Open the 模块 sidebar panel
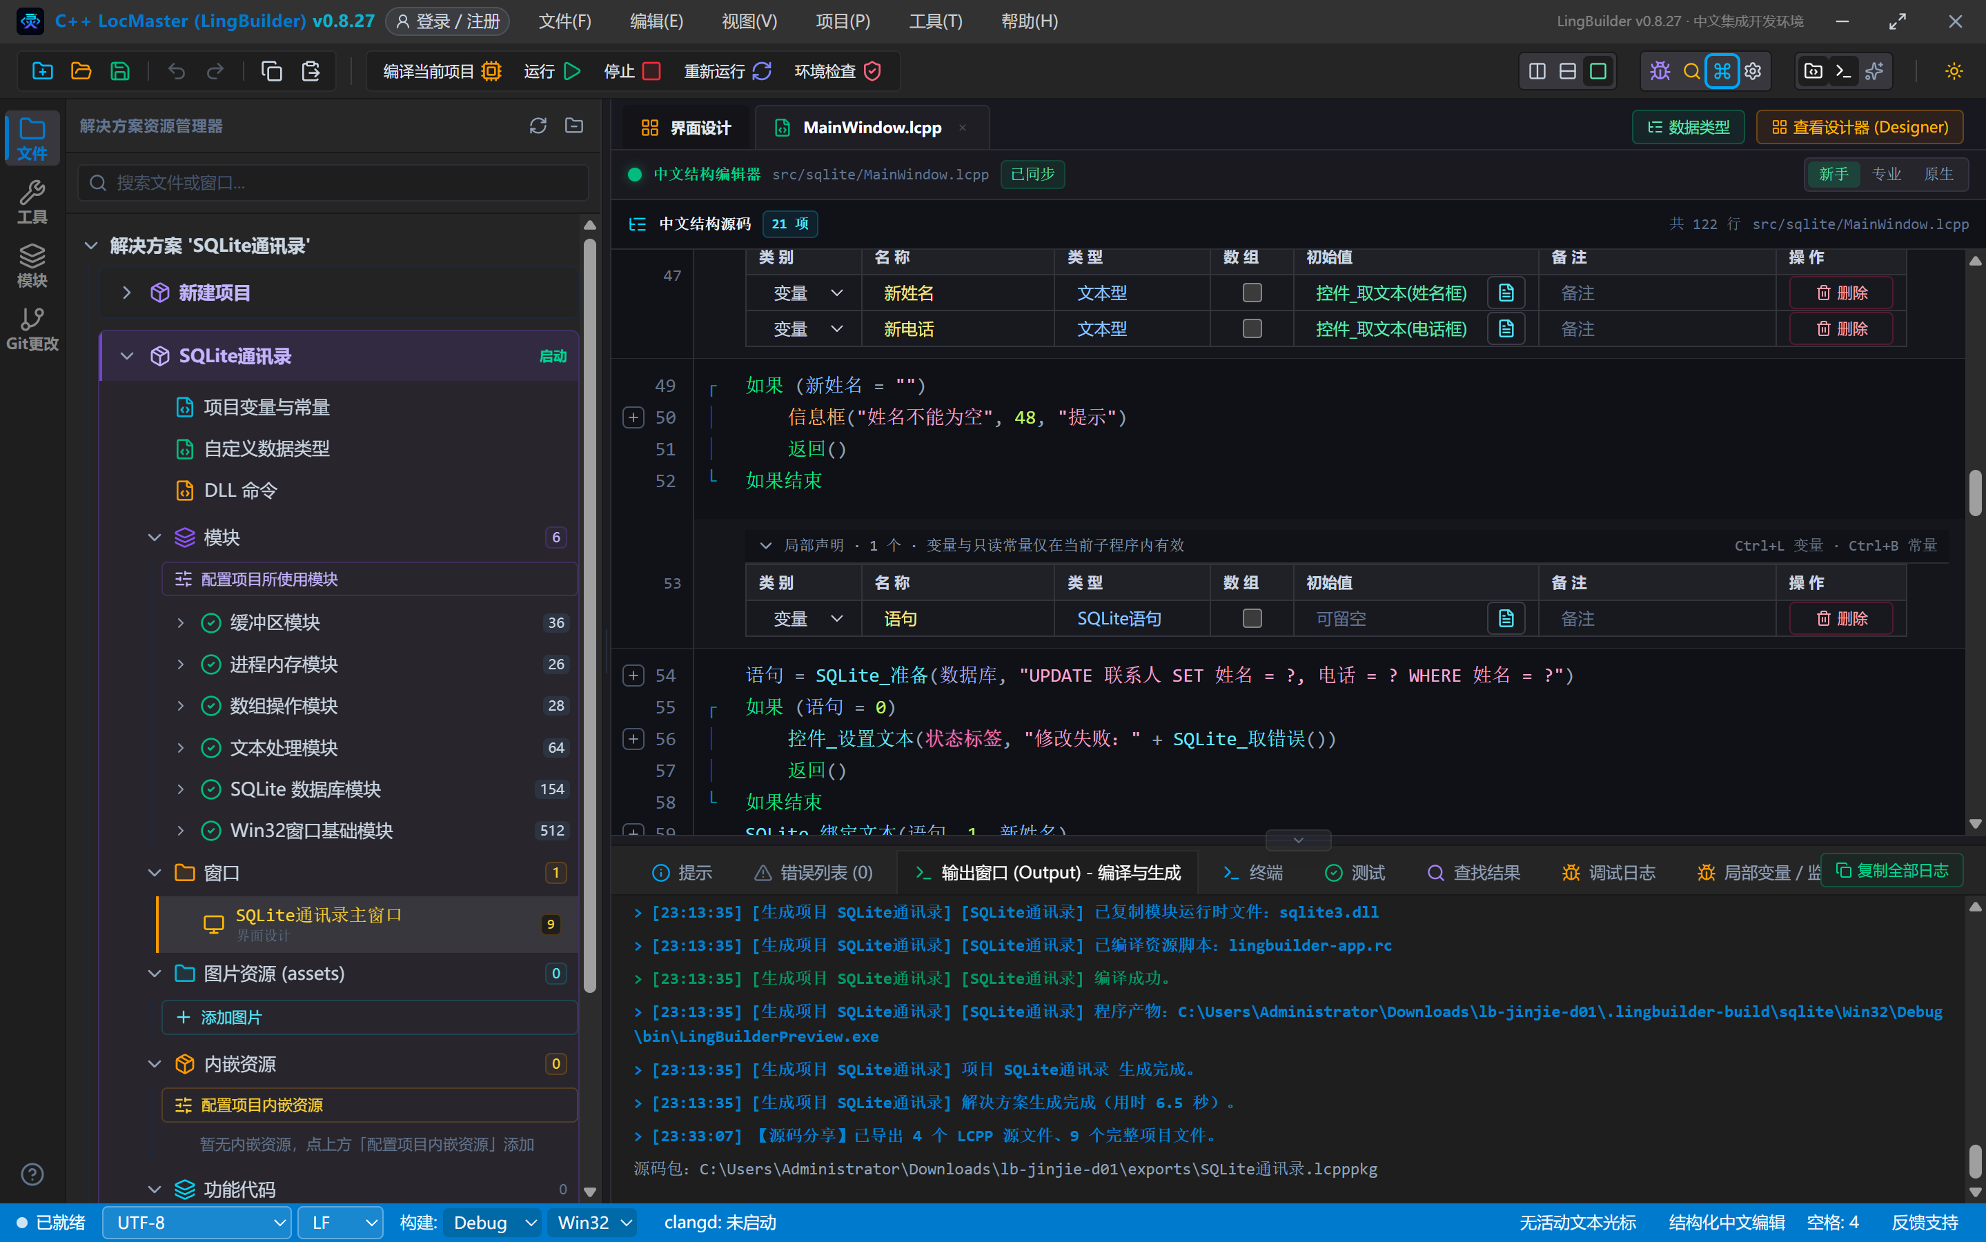 (32, 266)
